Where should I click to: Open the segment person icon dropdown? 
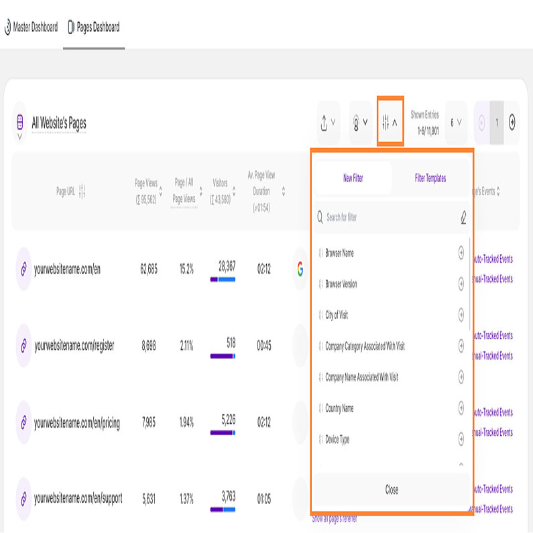(x=360, y=123)
